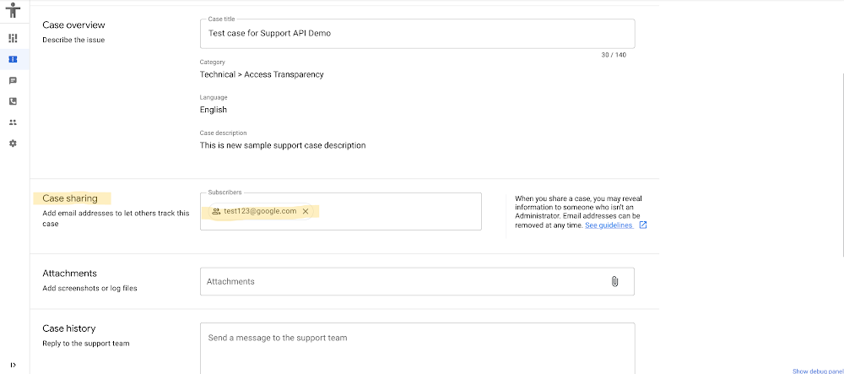The image size is (844, 374).
Task: Click the paperclip attach file icon
Action: pos(614,281)
